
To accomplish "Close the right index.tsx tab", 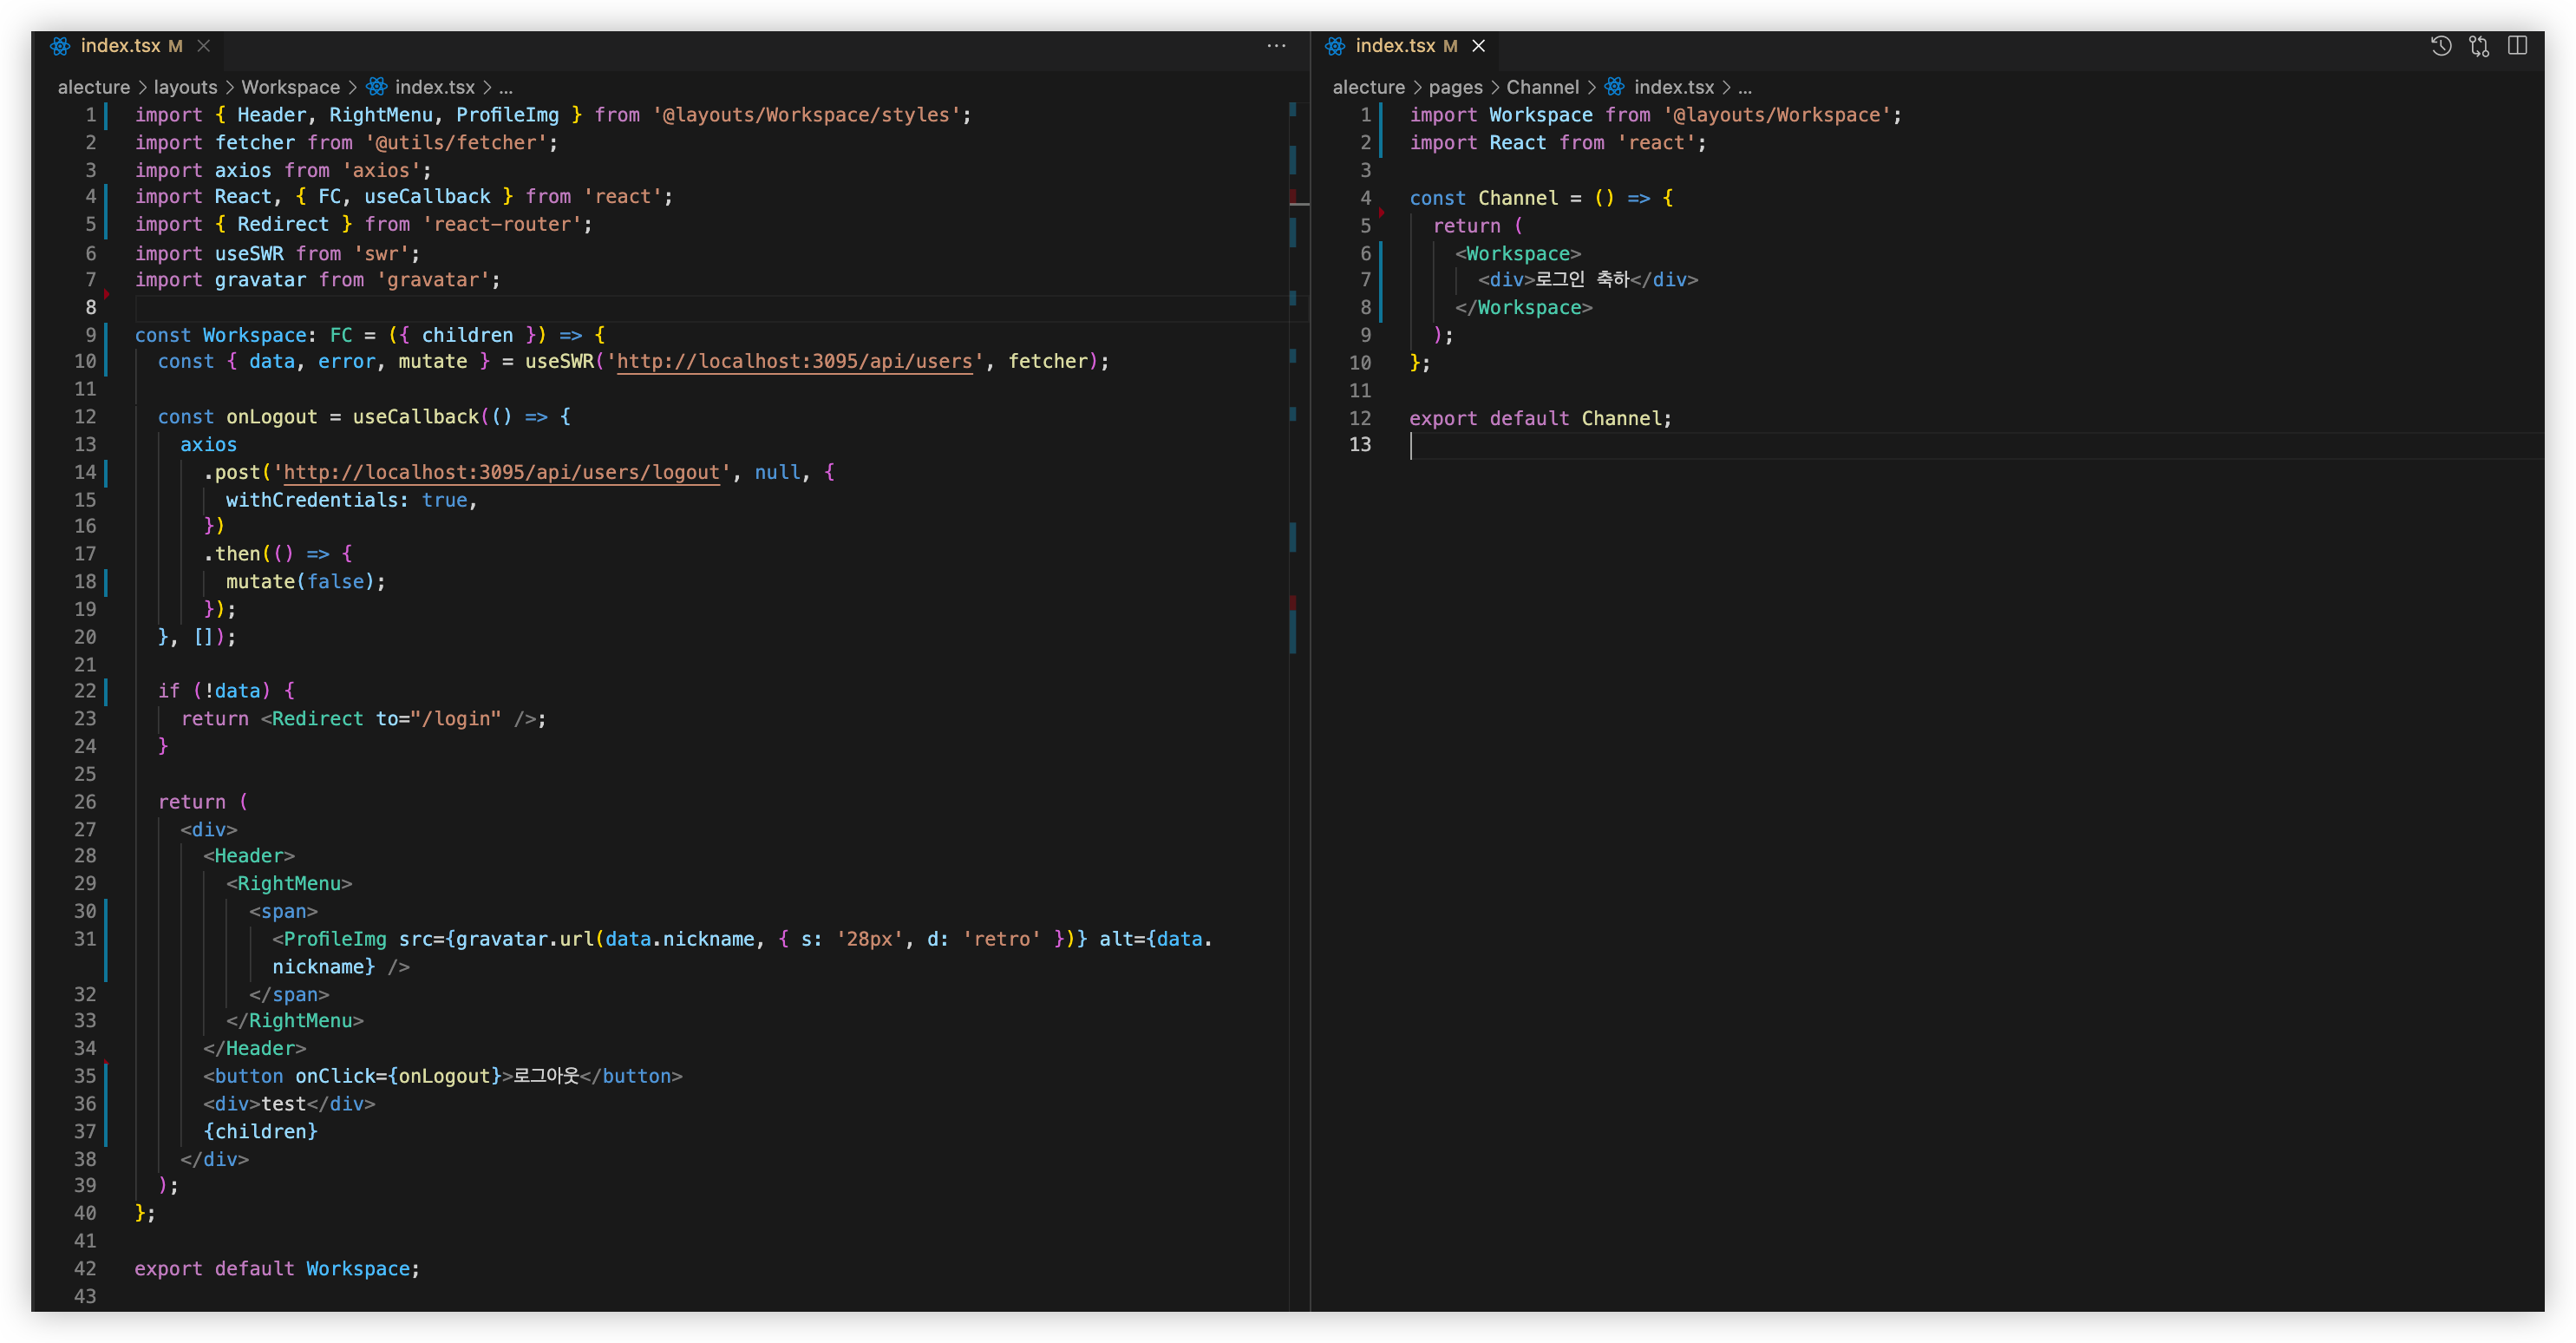I will point(1478,46).
